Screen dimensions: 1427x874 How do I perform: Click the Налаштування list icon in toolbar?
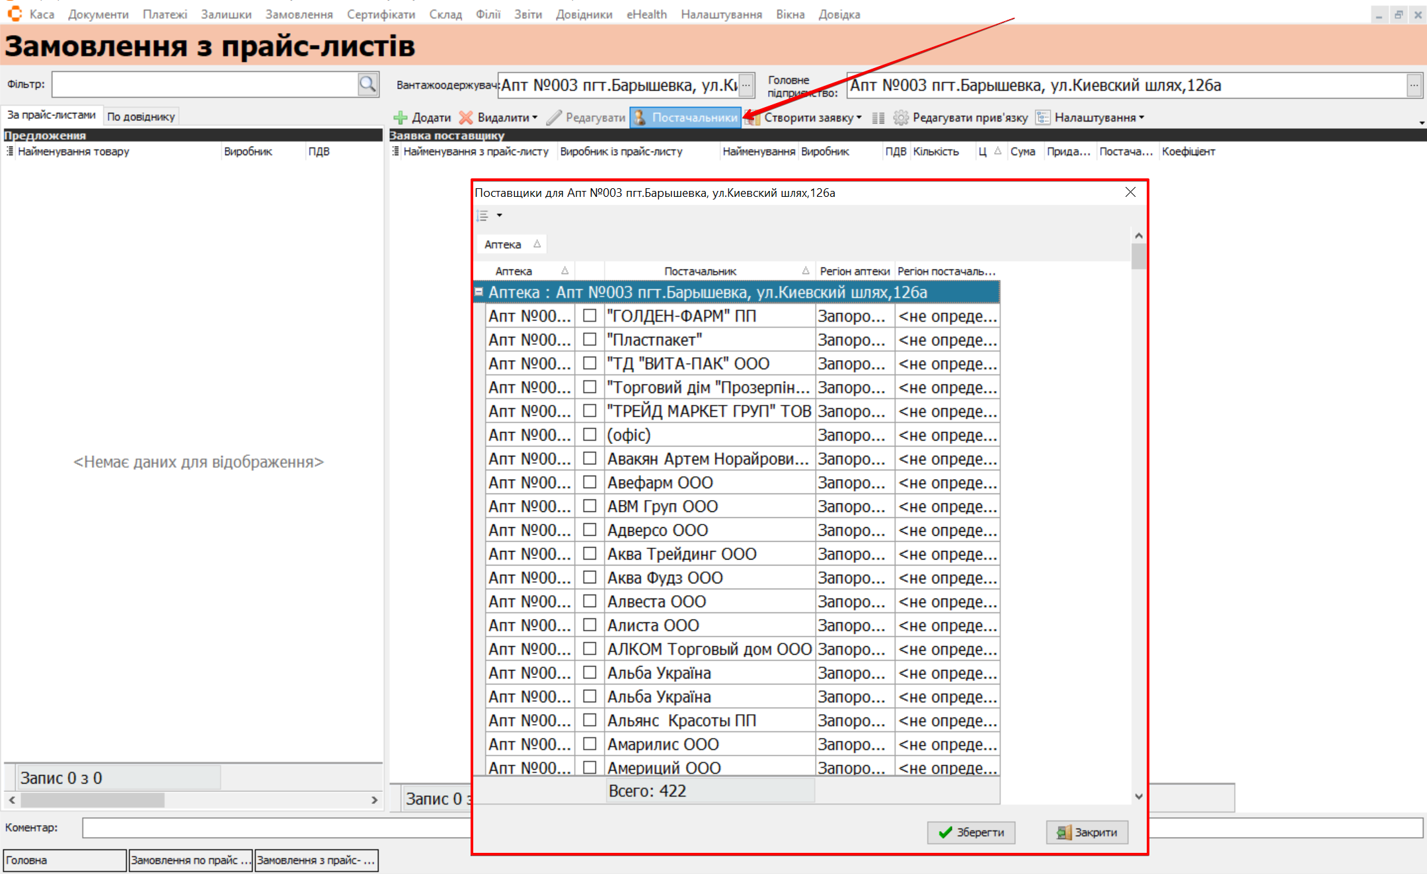tap(1043, 118)
